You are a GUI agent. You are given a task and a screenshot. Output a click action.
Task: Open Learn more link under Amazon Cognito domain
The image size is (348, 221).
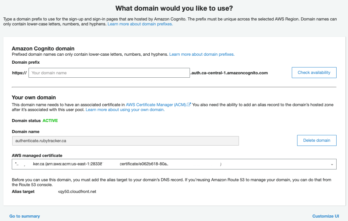[x=202, y=54]
